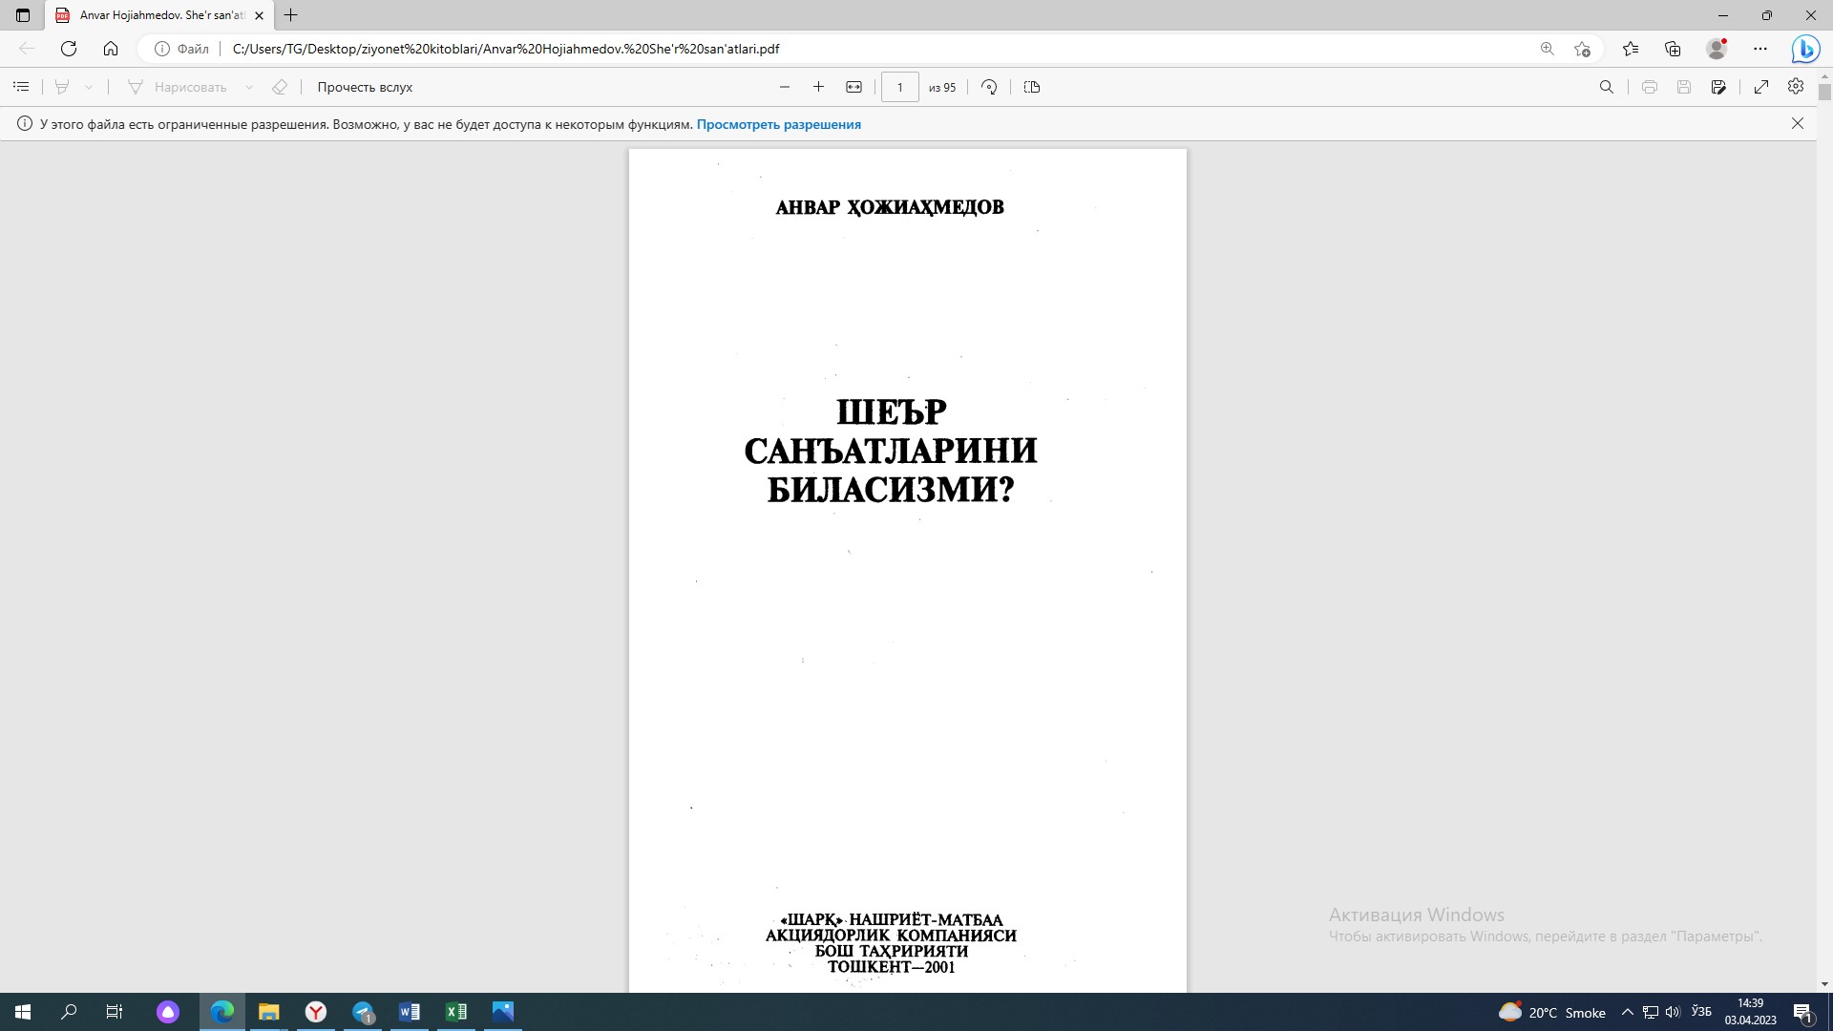
Task: Enter full screen reading mode
Action: 1761,87
